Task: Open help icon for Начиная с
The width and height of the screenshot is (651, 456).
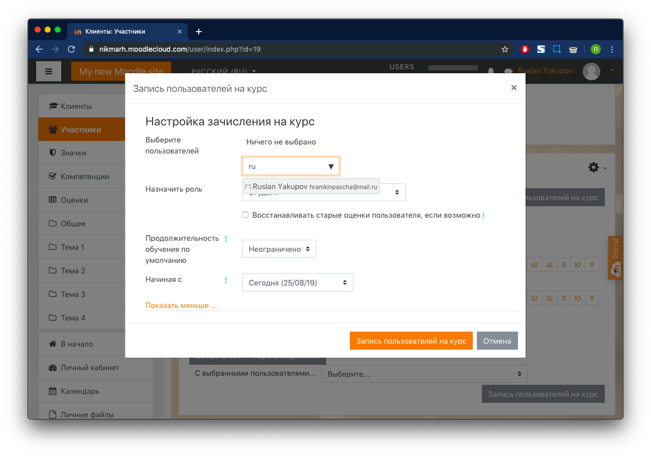Action: tap(226, 280)
